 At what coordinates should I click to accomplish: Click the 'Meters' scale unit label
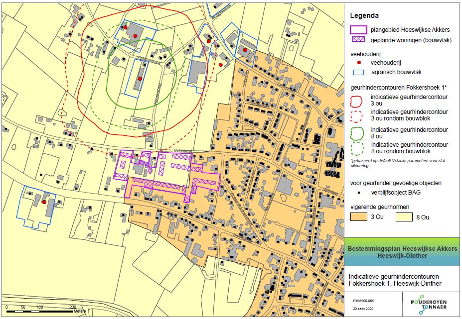click(80, 311)
